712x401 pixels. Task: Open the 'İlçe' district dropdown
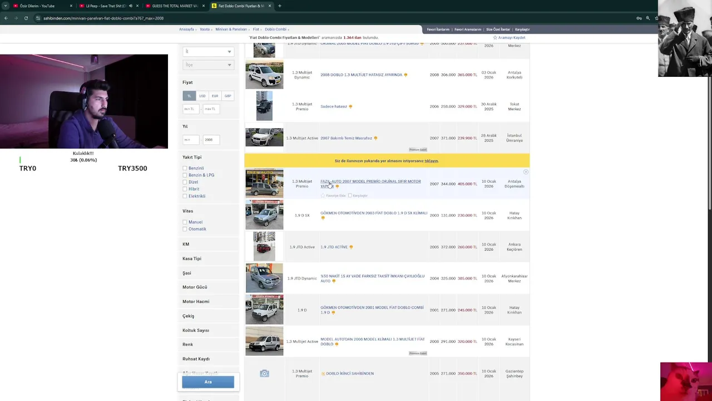pos(208,65)
